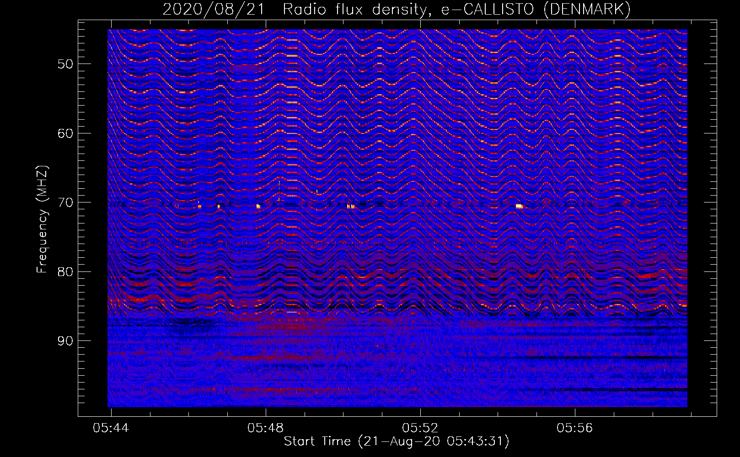The image size is (740, 457).
Task: Click the 50 MHz frequency tick label
Action: click(x=65, y=64)
